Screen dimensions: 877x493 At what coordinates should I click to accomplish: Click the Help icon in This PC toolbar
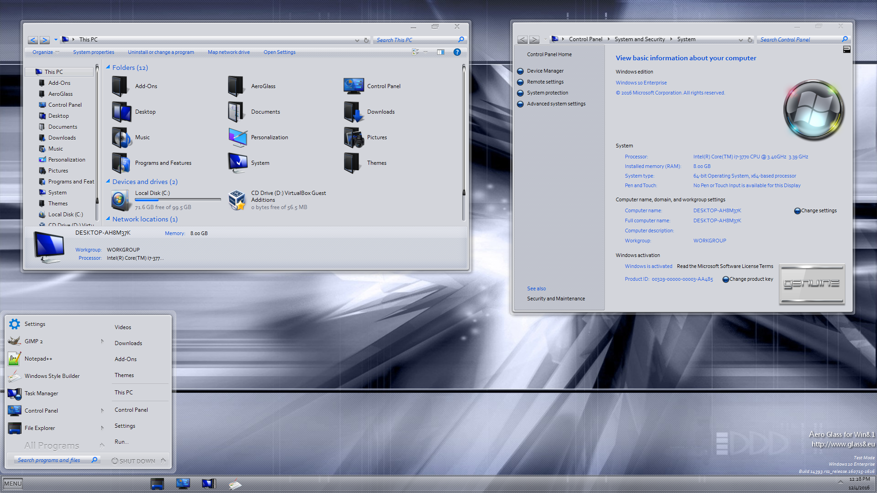(x=457, y=52)
